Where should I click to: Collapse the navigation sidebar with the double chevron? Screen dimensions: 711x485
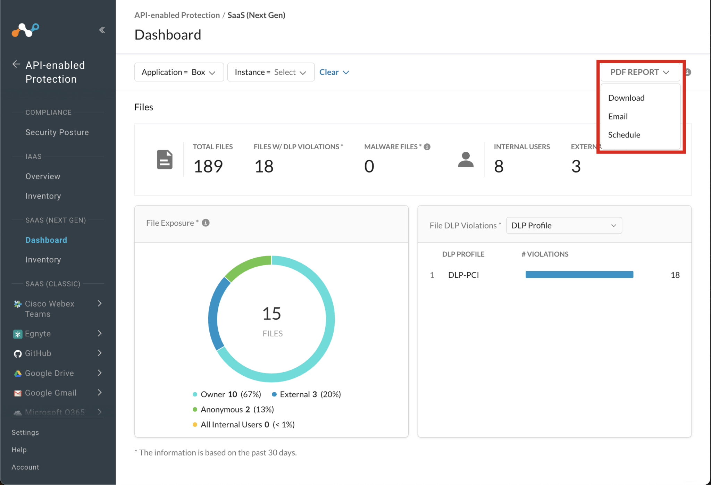102,30
